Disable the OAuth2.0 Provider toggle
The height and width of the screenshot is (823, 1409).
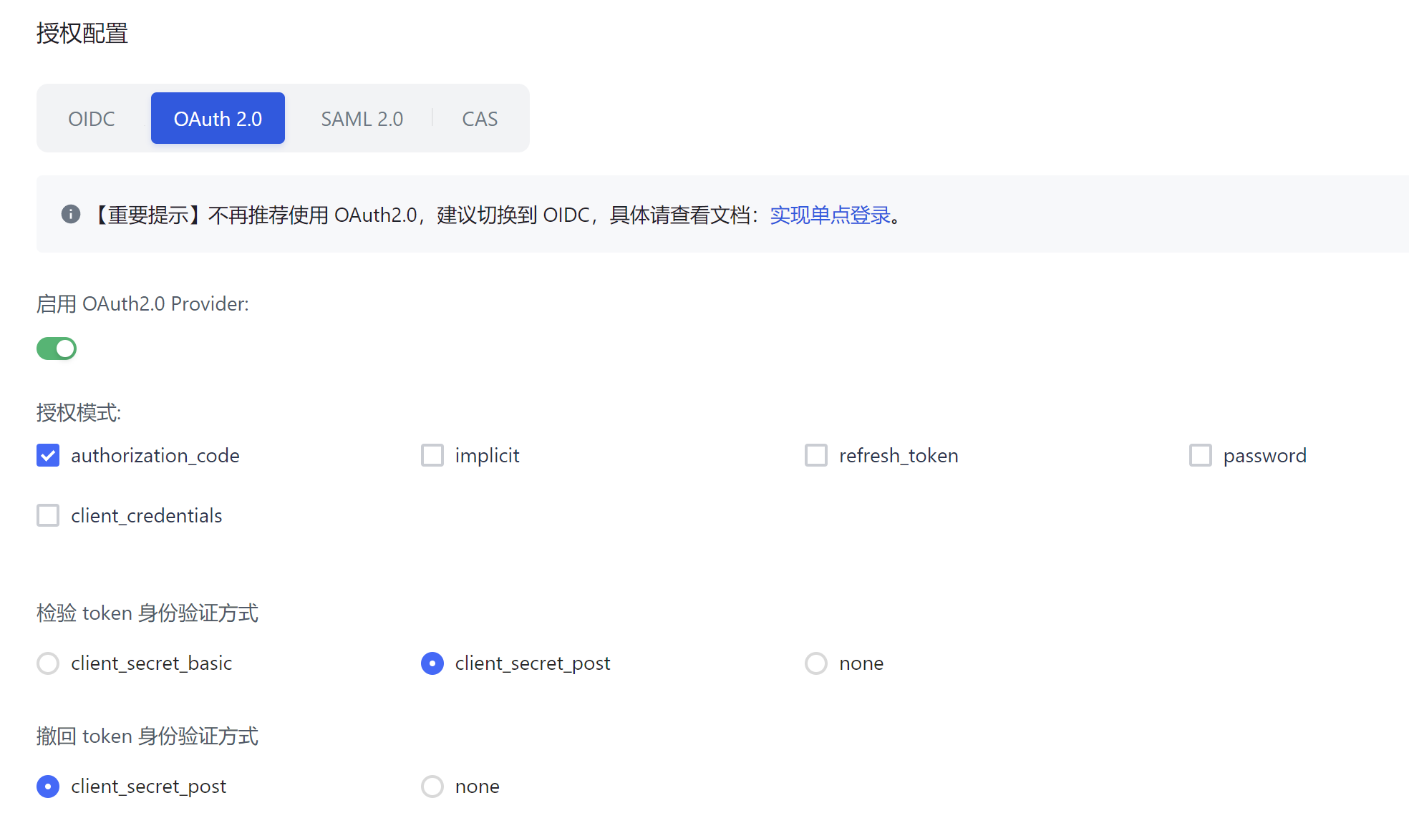[56, 349]
